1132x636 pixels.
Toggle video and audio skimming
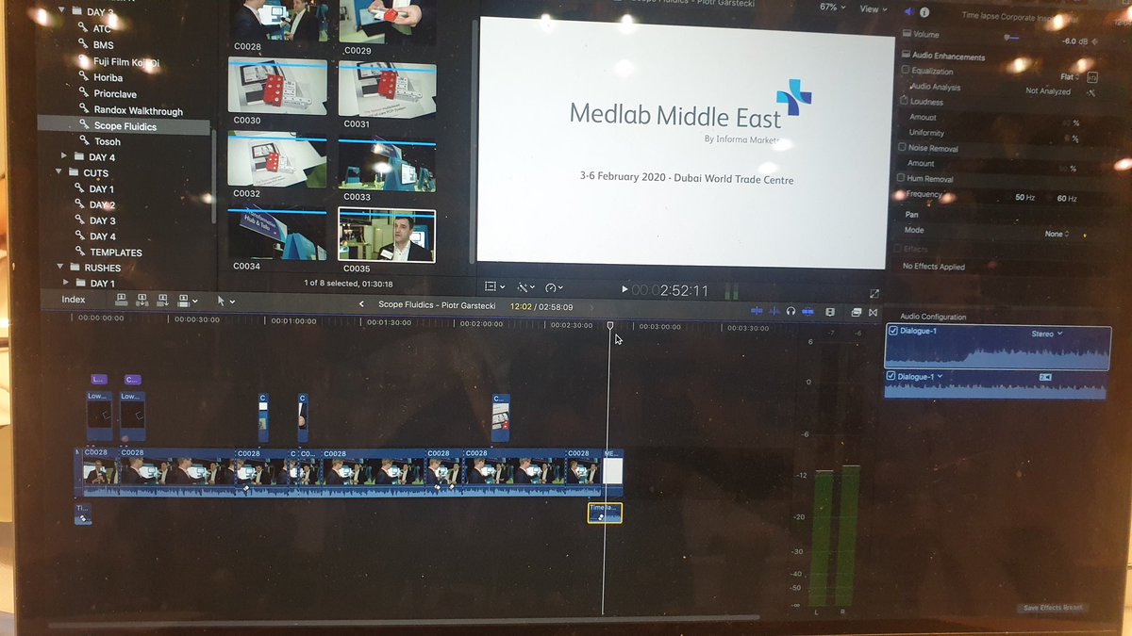(757, 311)
